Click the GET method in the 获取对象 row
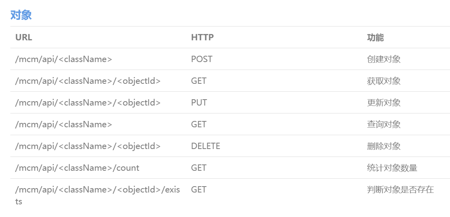Viewport: 450px width, 217px height. tap(199, 81)
